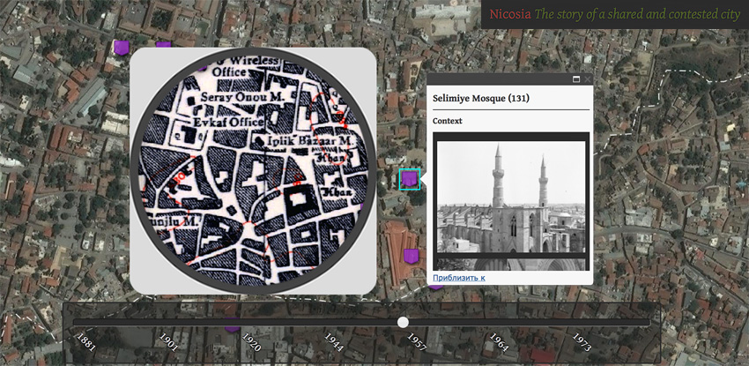Viewport: 749px width, 366px height.
Task: Click the cyan-highlighted Selimiye Mosque map marker
Action: (410, 180)
